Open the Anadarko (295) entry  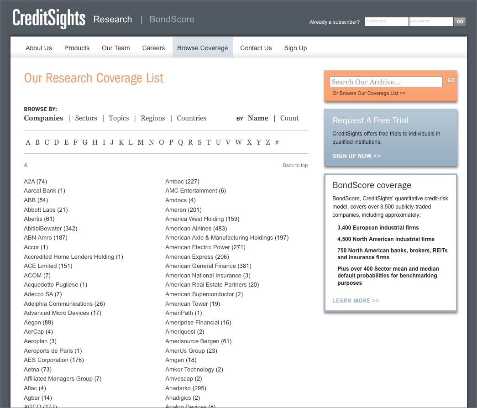186,388
